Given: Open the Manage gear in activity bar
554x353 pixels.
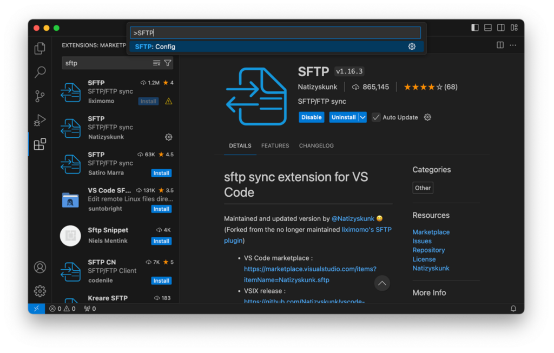Looking at the screenshot, I should point(40,291).
